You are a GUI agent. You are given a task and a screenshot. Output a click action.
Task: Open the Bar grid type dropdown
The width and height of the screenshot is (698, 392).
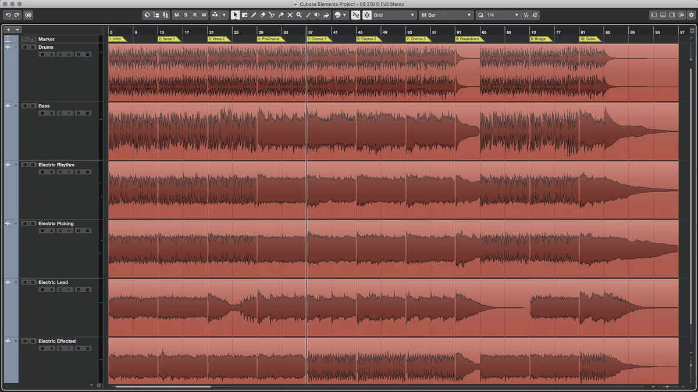click(x=446, y=15)
